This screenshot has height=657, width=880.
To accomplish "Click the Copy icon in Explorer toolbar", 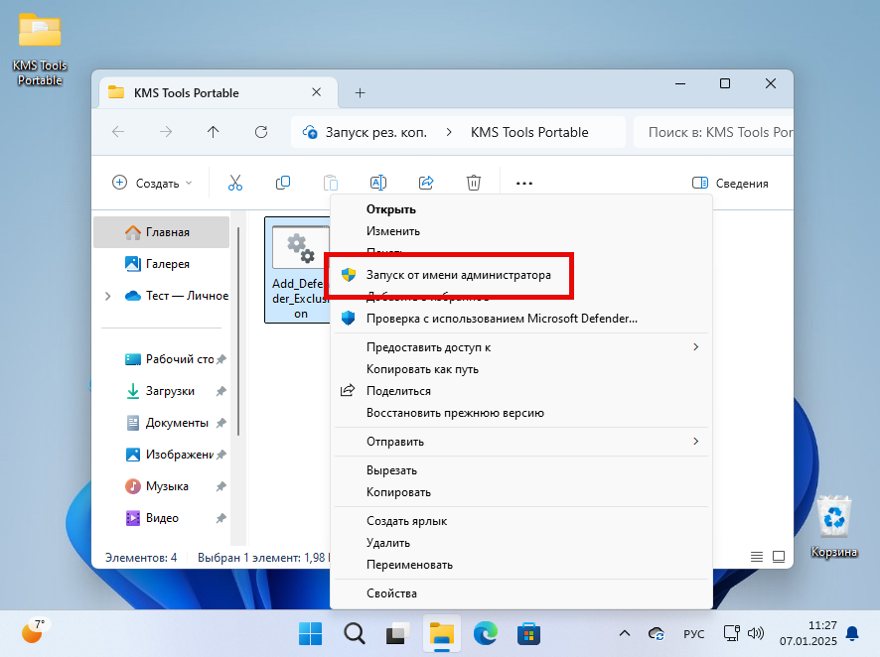I will [x=283, y=183].
